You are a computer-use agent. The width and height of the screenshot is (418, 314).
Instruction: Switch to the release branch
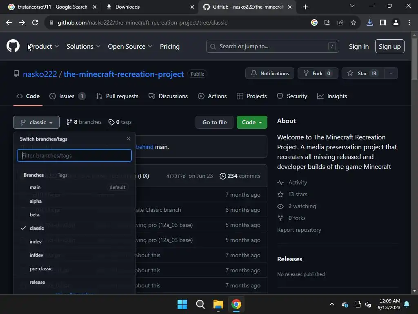click(74, 282)
